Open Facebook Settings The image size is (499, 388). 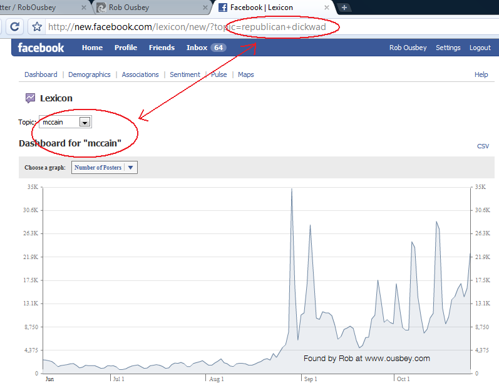coord(448,48)
